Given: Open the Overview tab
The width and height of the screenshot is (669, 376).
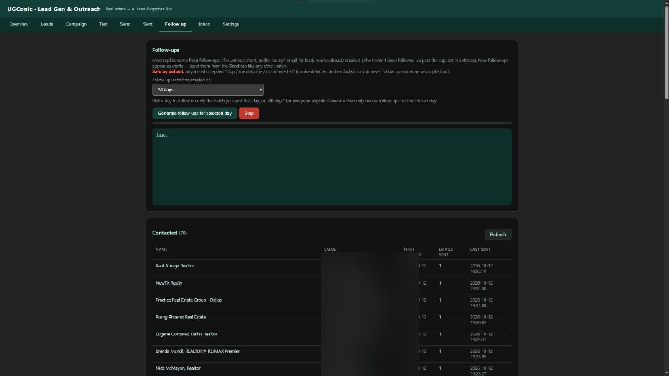Looking at the screenshot, I should (x=19, y=24).
